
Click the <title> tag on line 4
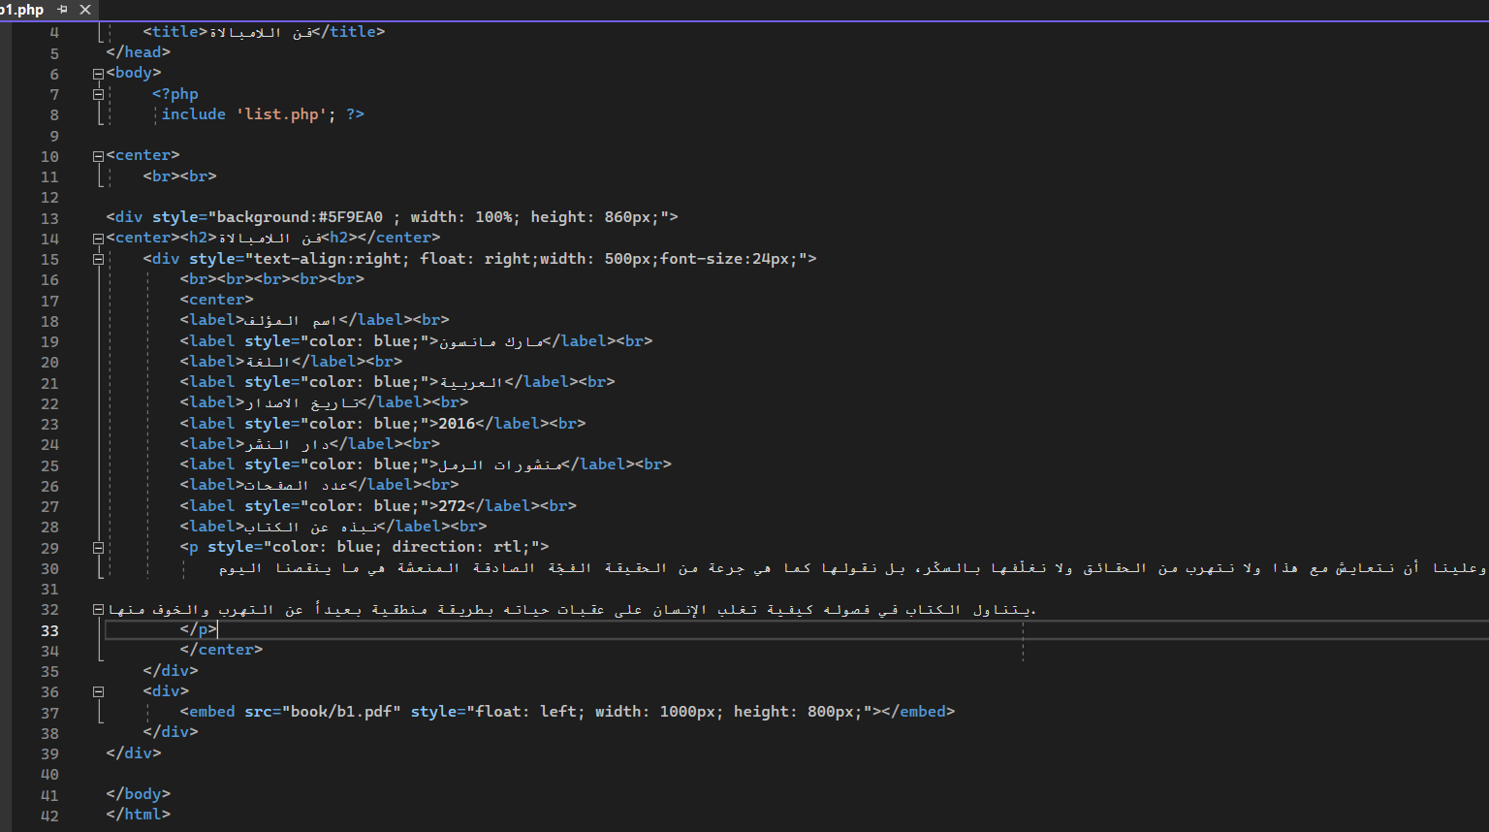(x=175, y=32)
